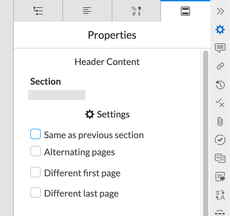230x216 pixels.
Task: Enable Same as previous section
Action: [35, 134]
